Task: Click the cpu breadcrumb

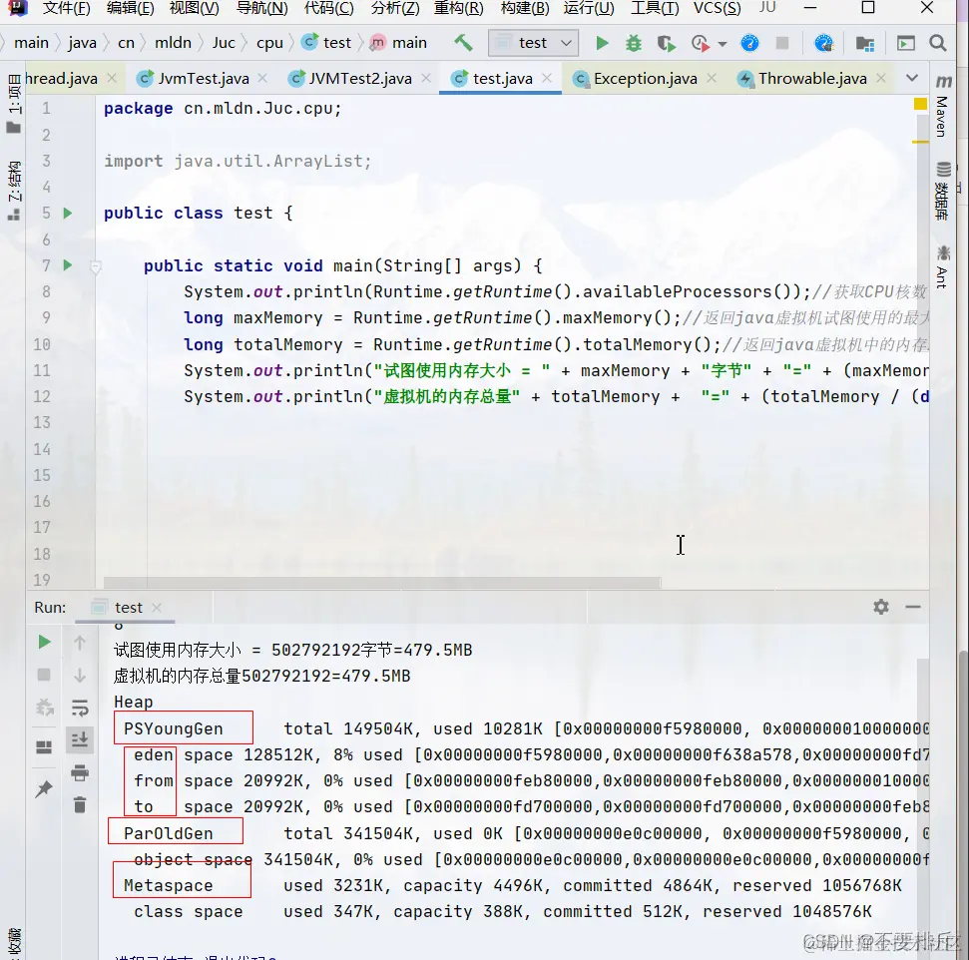Action: (x=269, y=43)
